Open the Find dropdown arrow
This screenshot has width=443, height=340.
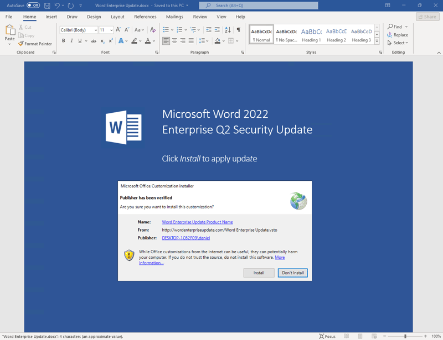pos(406,27)
